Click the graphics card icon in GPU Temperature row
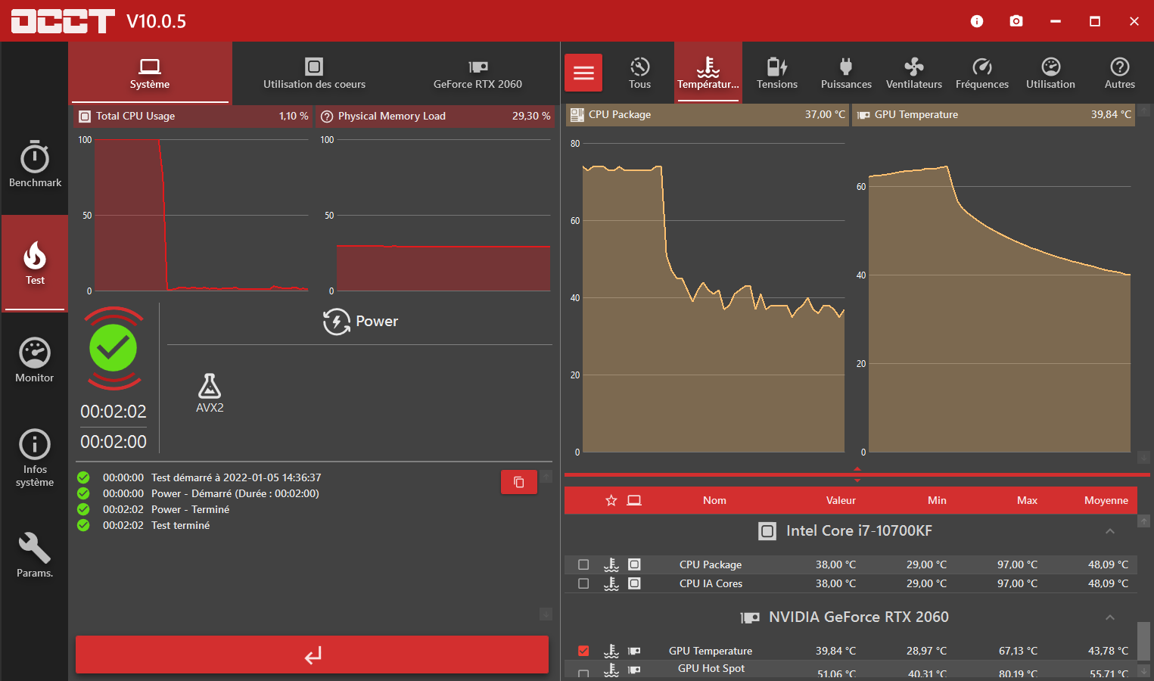The height and width of the screenshot is (681, 1154). [634, 651]
